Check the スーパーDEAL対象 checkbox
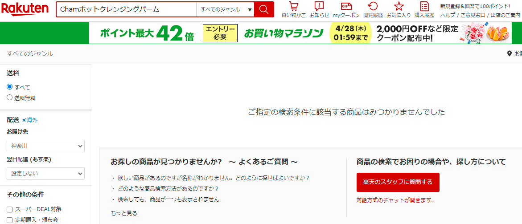Image resolution: width=522 pixels, height=224 pixels. (10, 209)
